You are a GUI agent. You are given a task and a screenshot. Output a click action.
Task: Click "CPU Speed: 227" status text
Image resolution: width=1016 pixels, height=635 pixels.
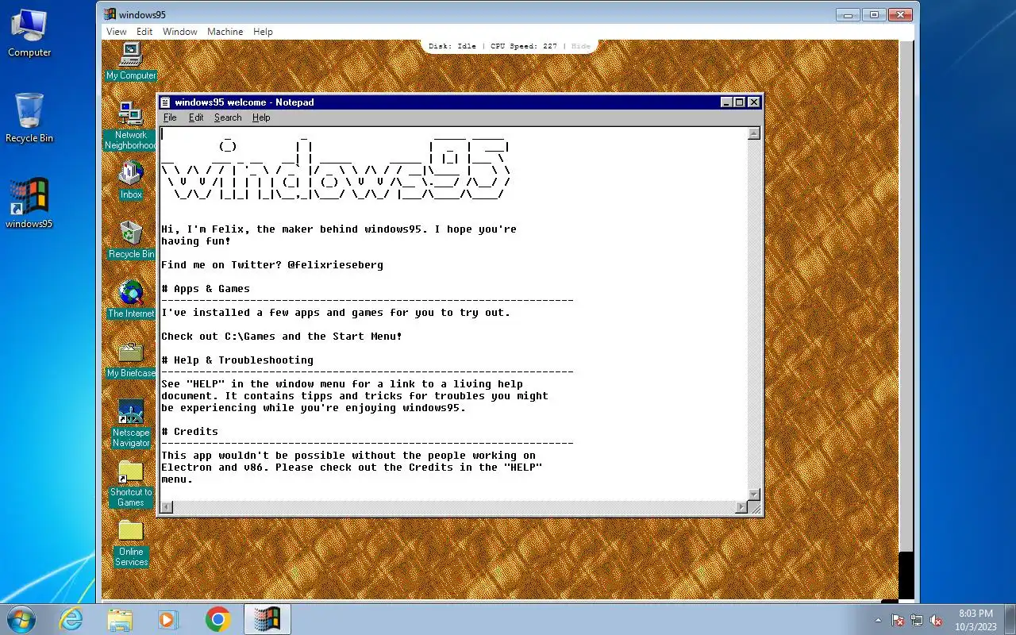(524, 46)
